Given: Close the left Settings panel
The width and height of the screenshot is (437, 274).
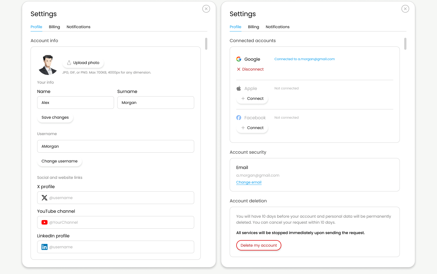Looking at the screenshot, I should coord(206,9).
